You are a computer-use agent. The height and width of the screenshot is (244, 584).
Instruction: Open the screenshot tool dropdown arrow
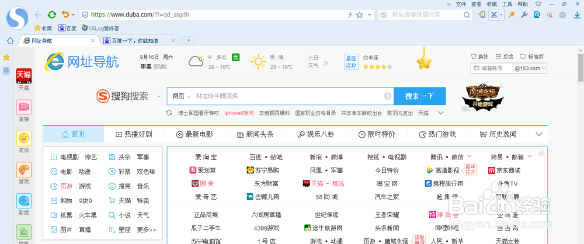502,15
